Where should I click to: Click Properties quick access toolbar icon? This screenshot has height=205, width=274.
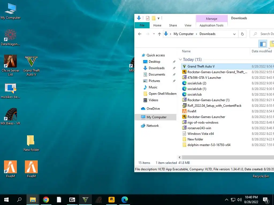point(148,18)
